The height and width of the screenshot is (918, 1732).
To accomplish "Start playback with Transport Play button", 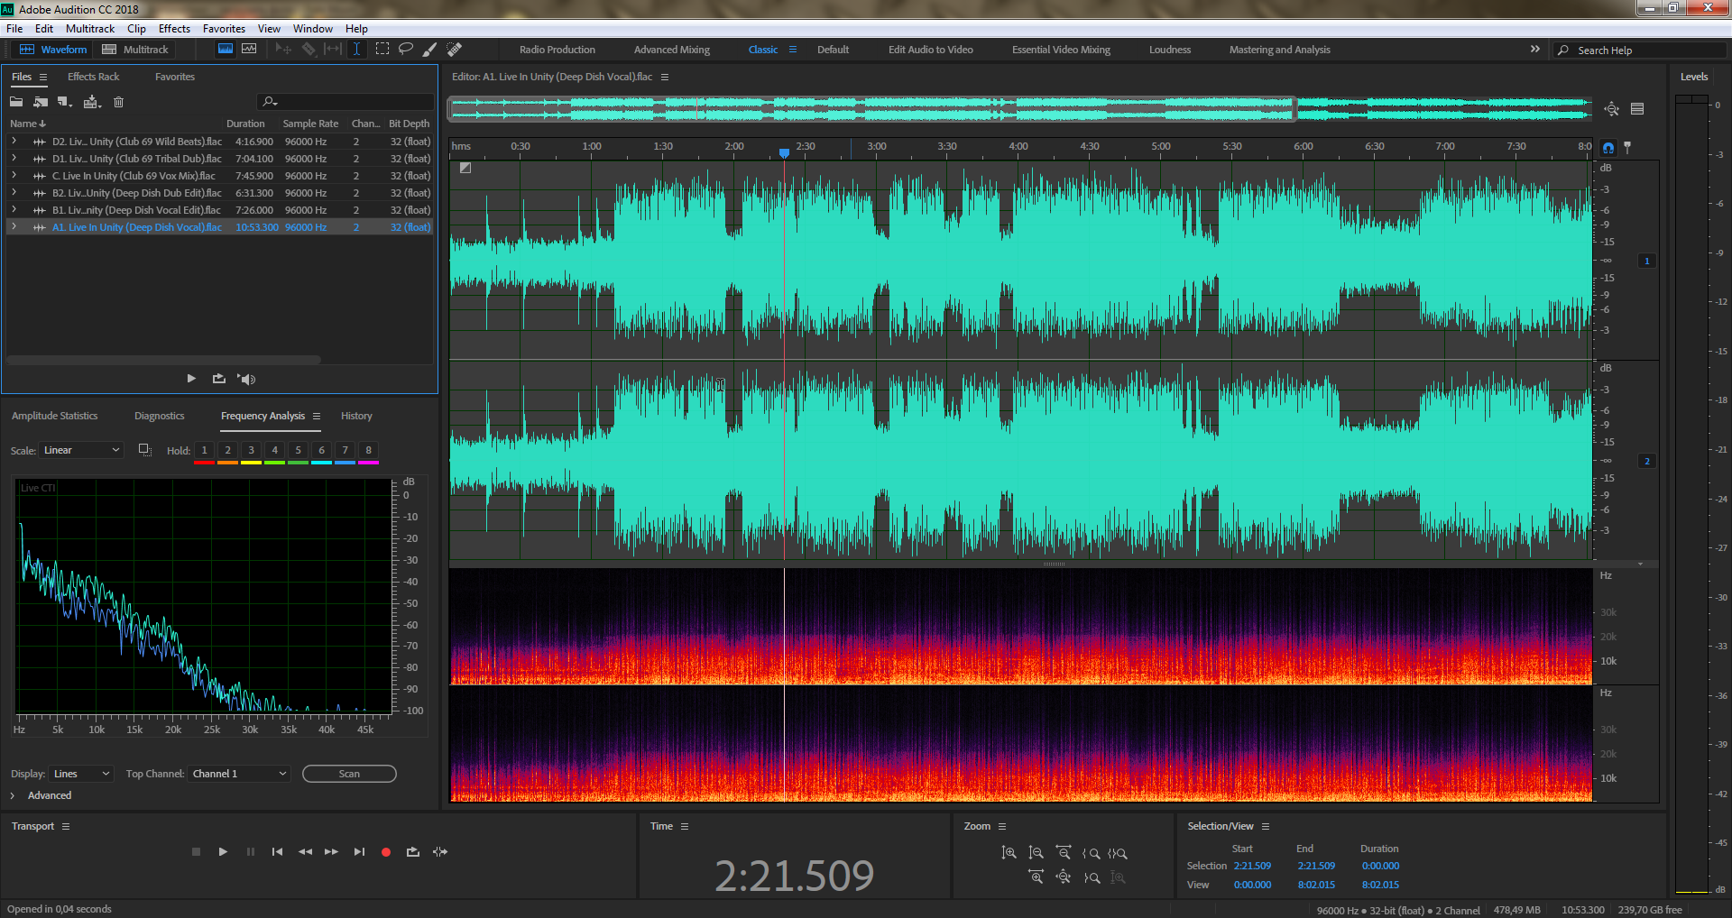I will [x=223, y=852].
